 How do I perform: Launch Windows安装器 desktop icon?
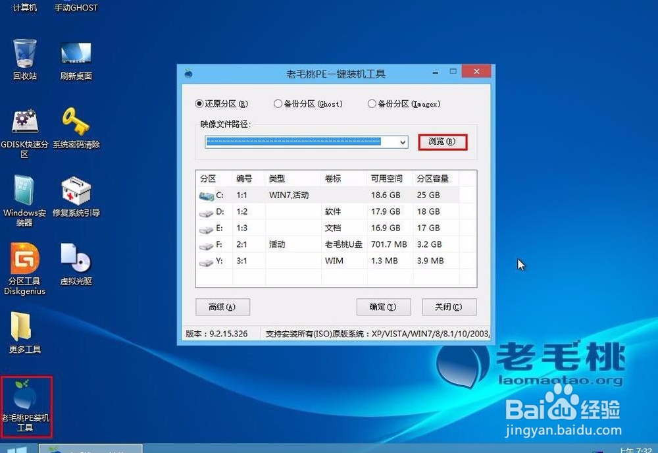pyautogui.click(x=24, y=200)
